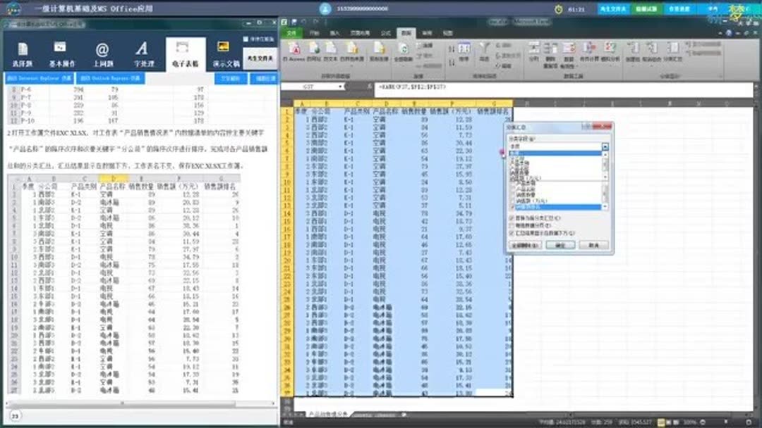The height and width of the screenshot is (428, 762).
Task: Click the From Access (自Access) import icon
Action: (x=295, y=49)
